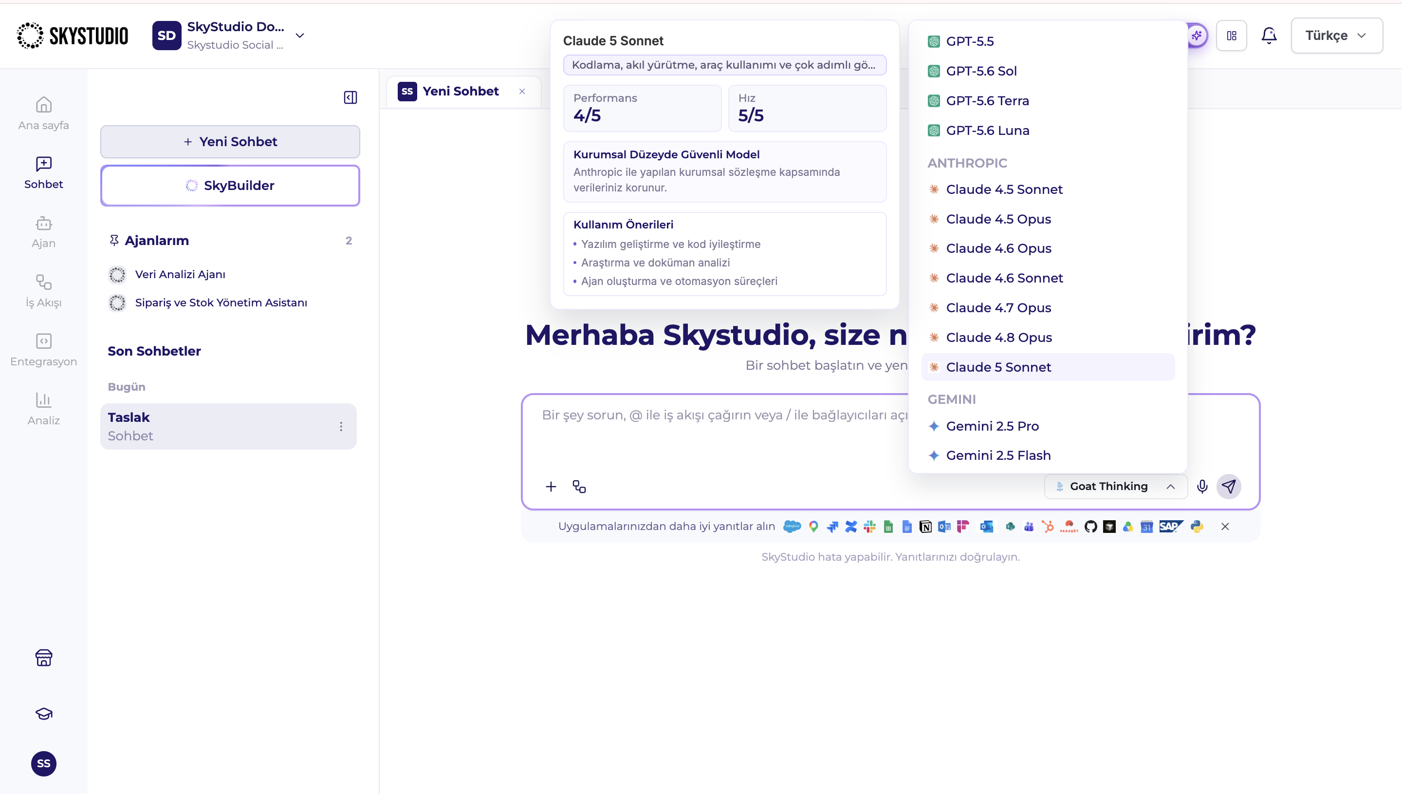Open the Veri Analizi Ajanı agent
1402x794 pixels.
tap(180, 274)
